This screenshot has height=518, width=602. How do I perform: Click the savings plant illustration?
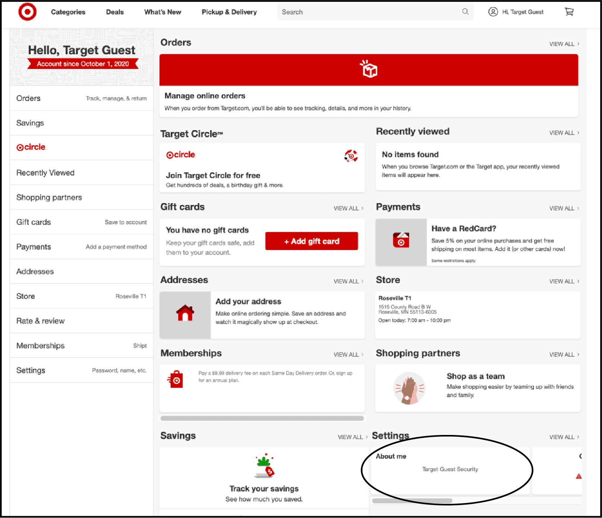click(264, 465)
